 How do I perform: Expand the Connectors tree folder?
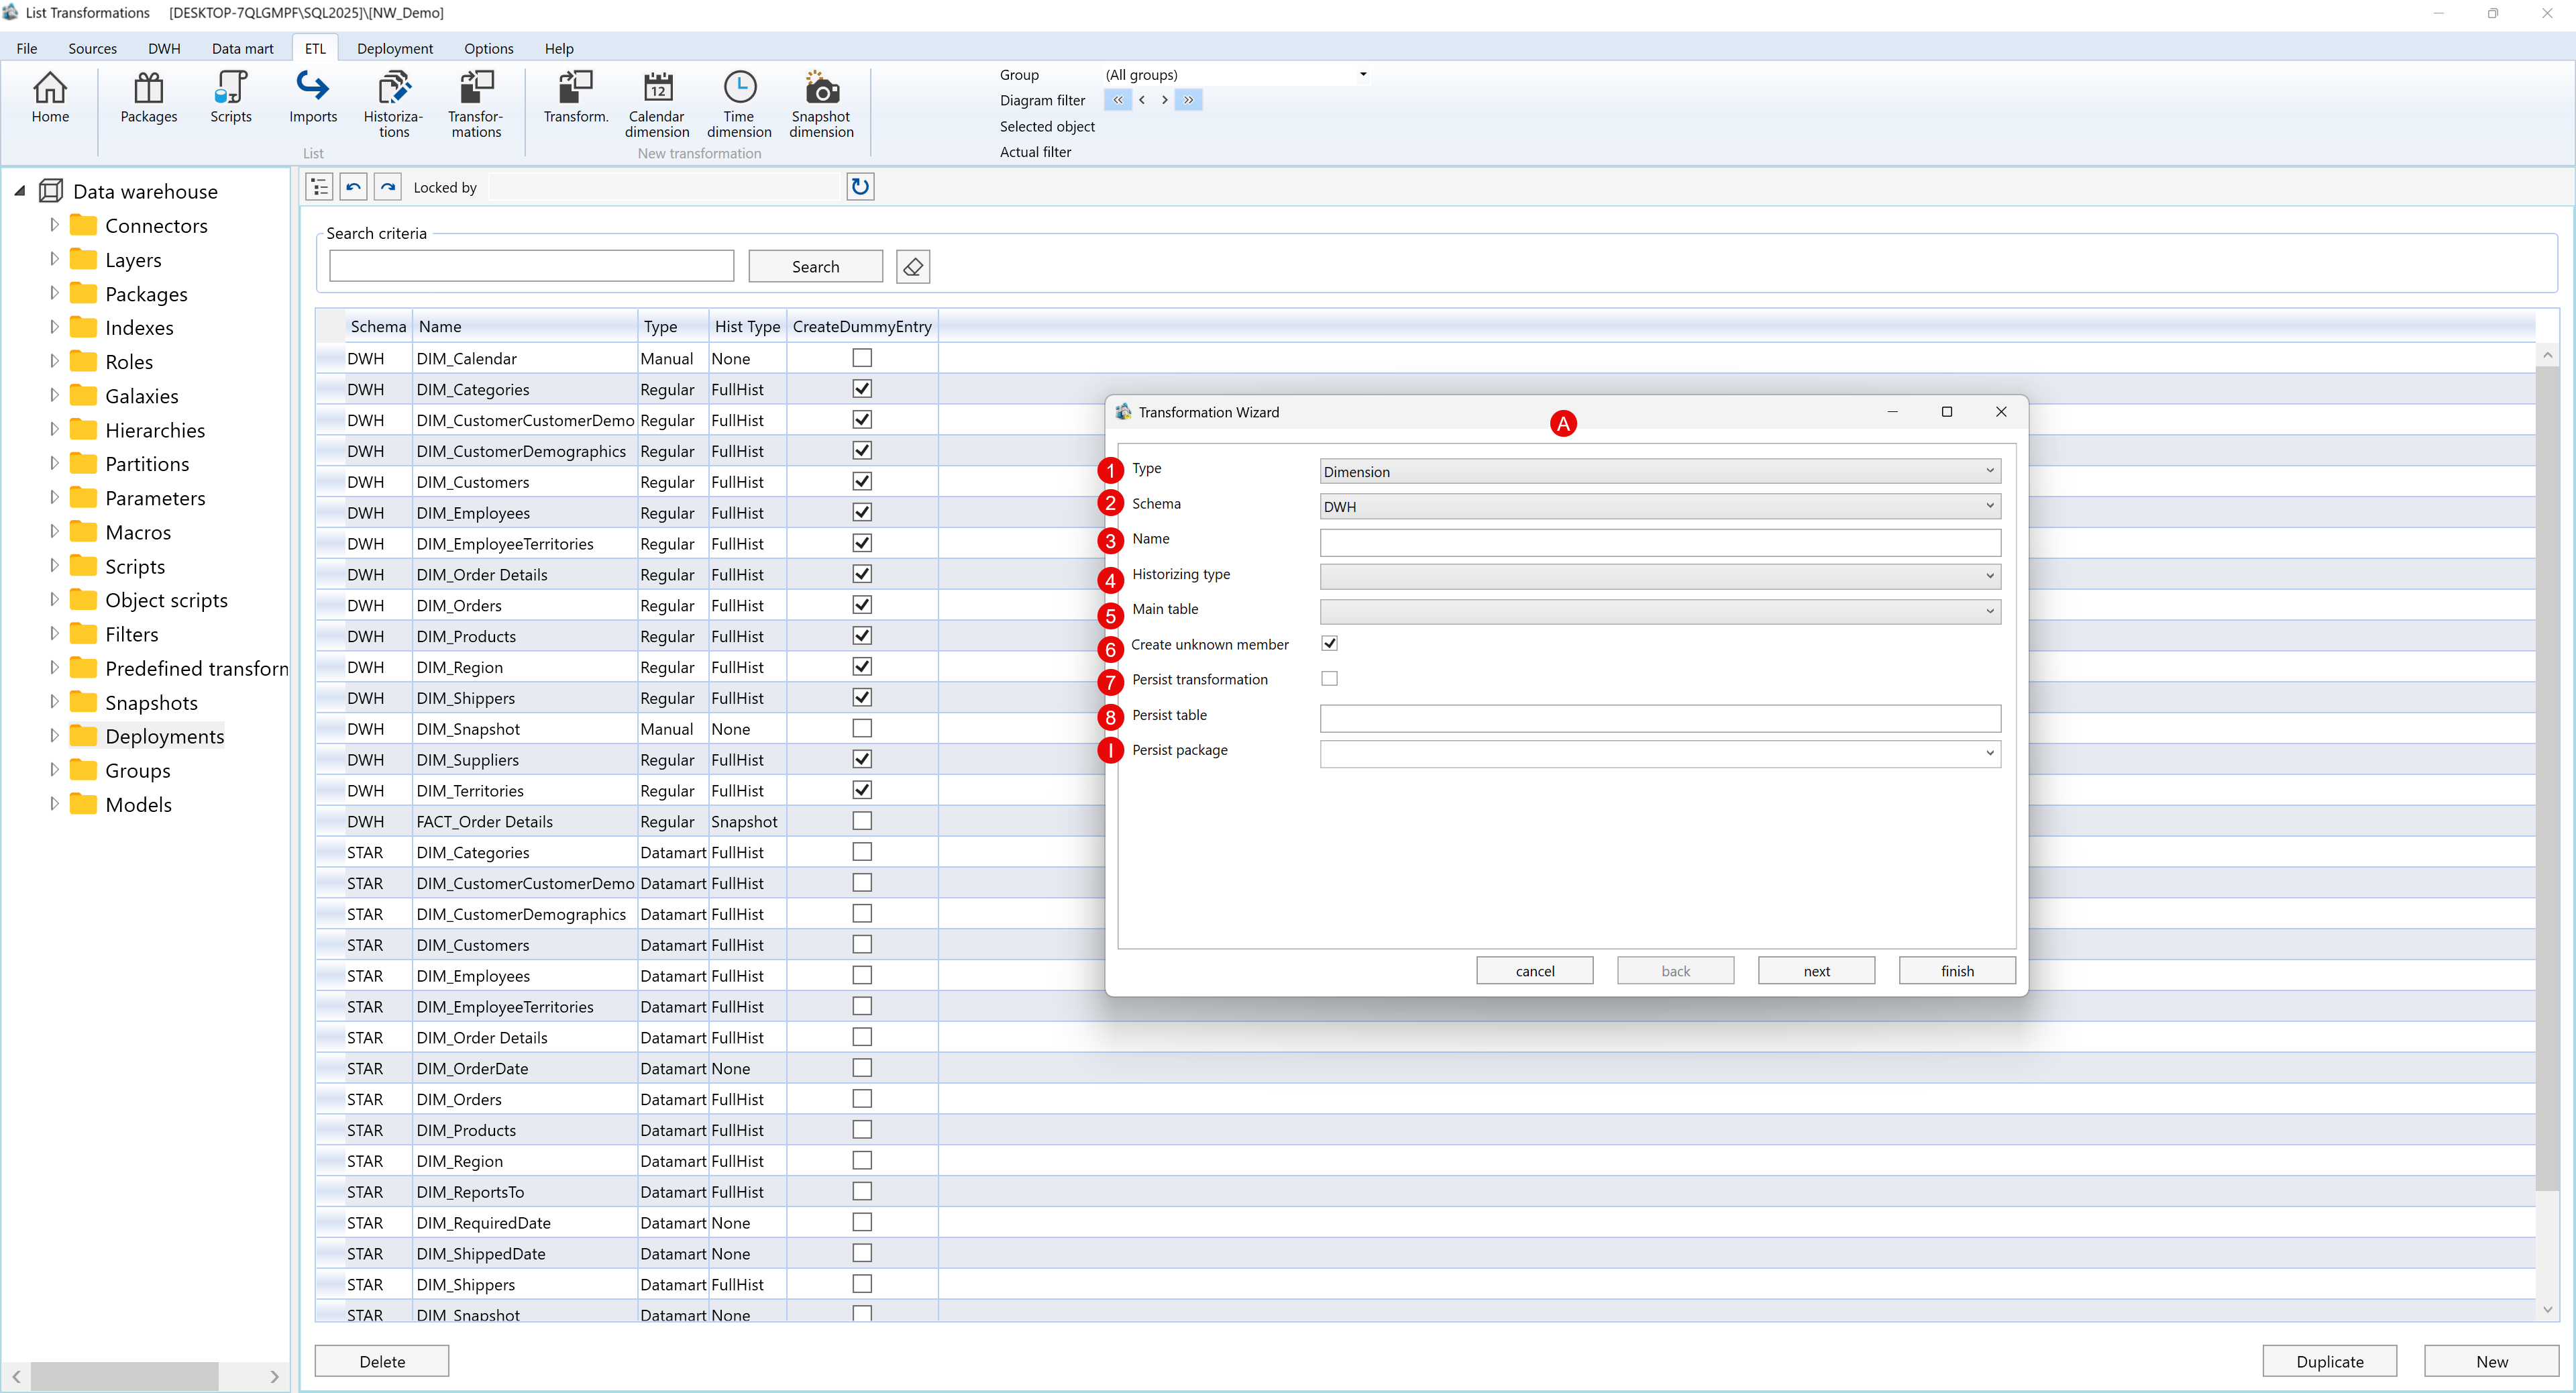54,225
